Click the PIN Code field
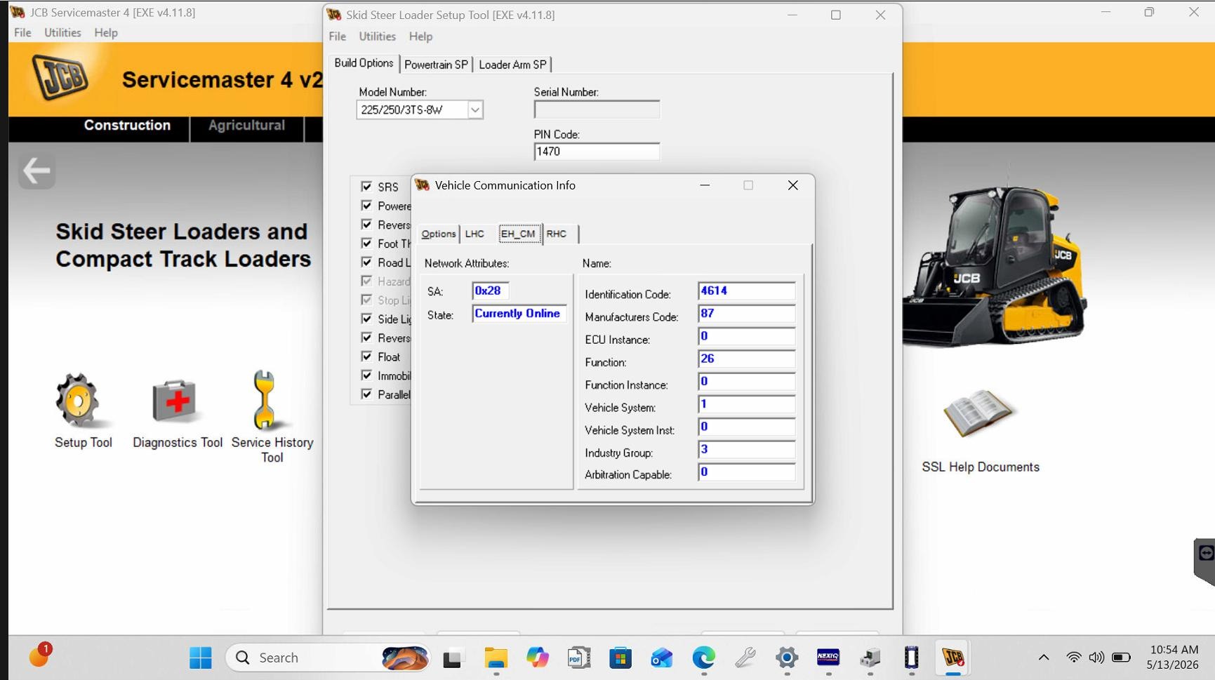The width and height of the screenshot is (1215, 680). [x=597, y=152]
